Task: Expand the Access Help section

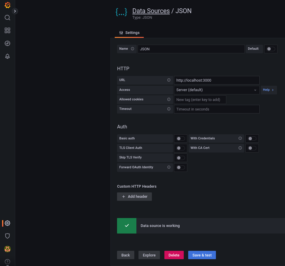Action: [x=269, y=90]
